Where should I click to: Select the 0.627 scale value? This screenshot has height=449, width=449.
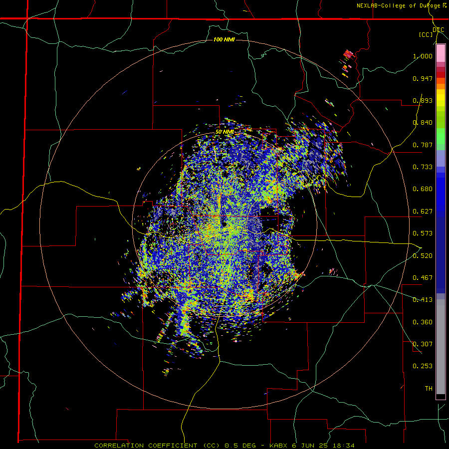click(x=423, y=212)
